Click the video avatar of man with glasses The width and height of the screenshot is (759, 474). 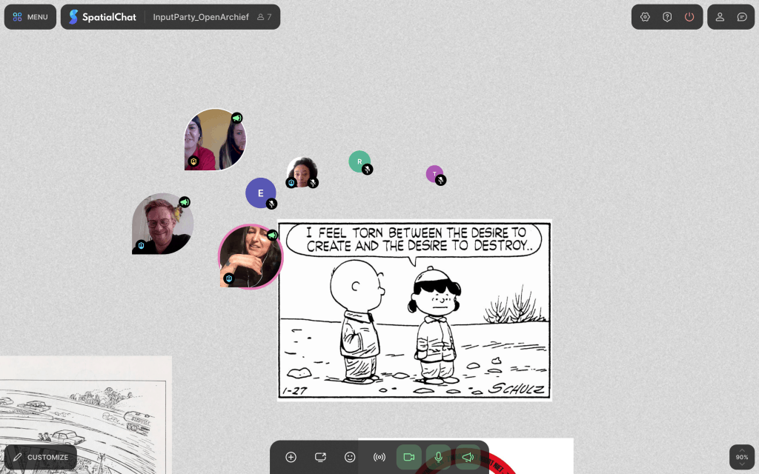point(162,224)
